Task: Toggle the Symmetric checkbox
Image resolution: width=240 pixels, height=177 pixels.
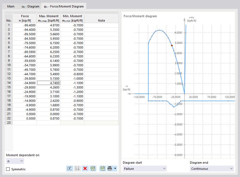Action: point(8,169)
